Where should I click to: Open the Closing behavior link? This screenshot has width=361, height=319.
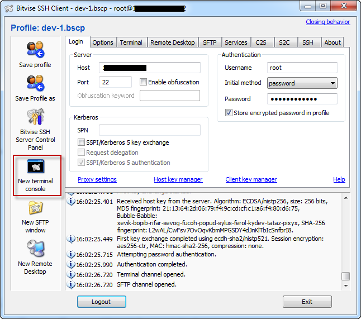click(x=328, y=22)
